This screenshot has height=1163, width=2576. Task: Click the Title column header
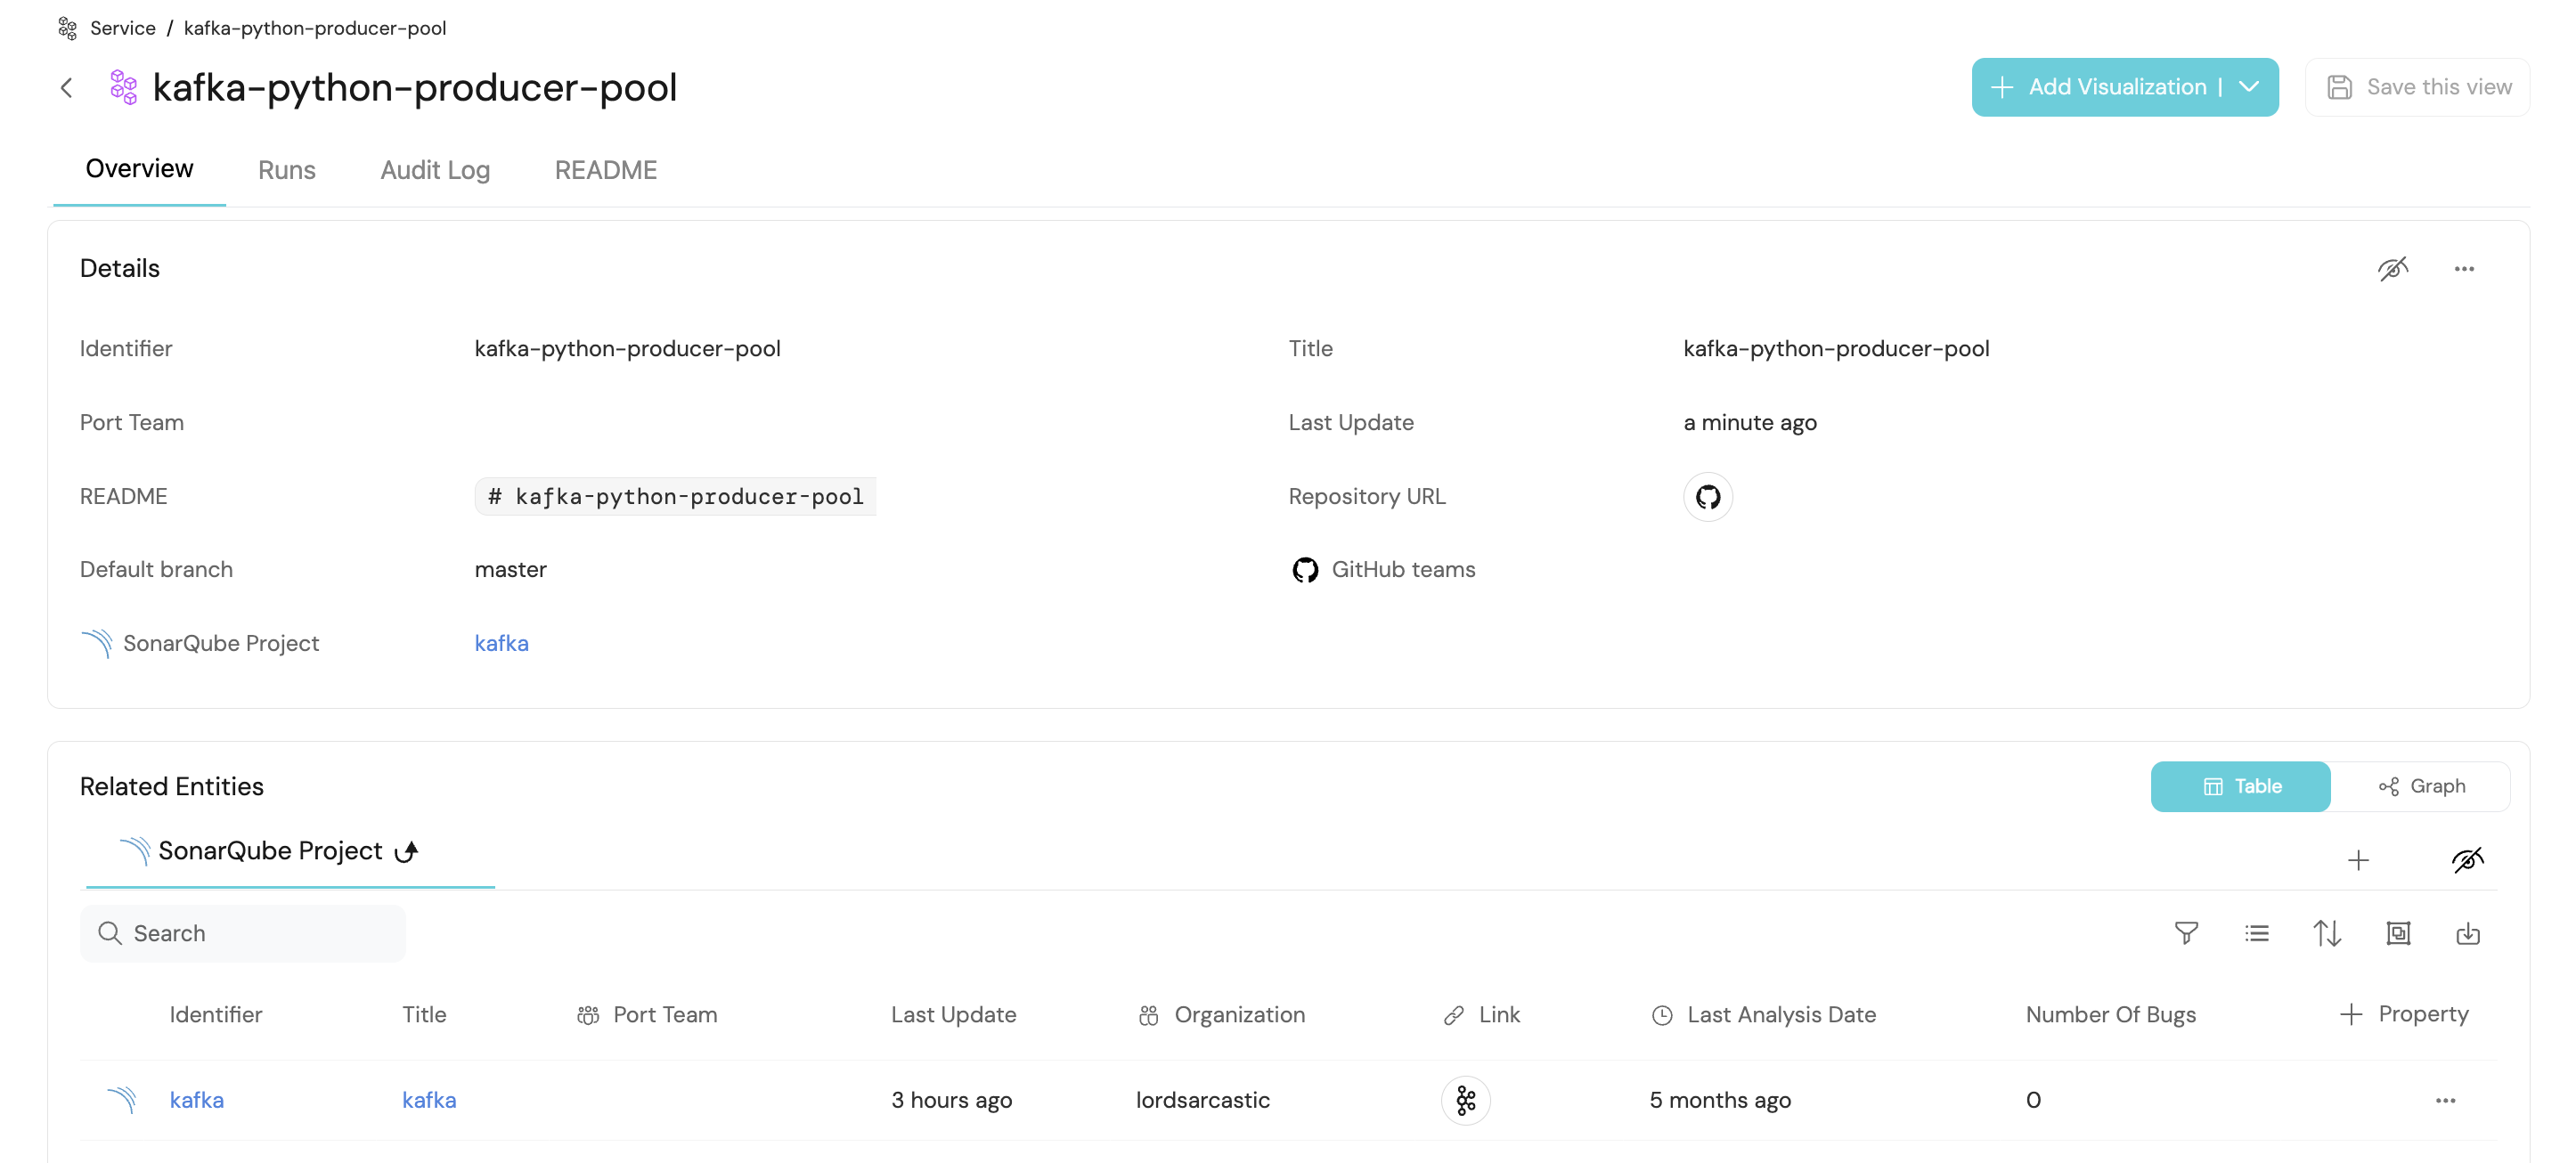tap(424, 1015)
